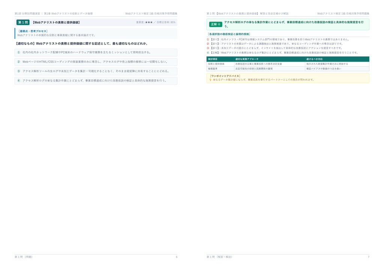Click the three-star importance rating

point(148,22)
